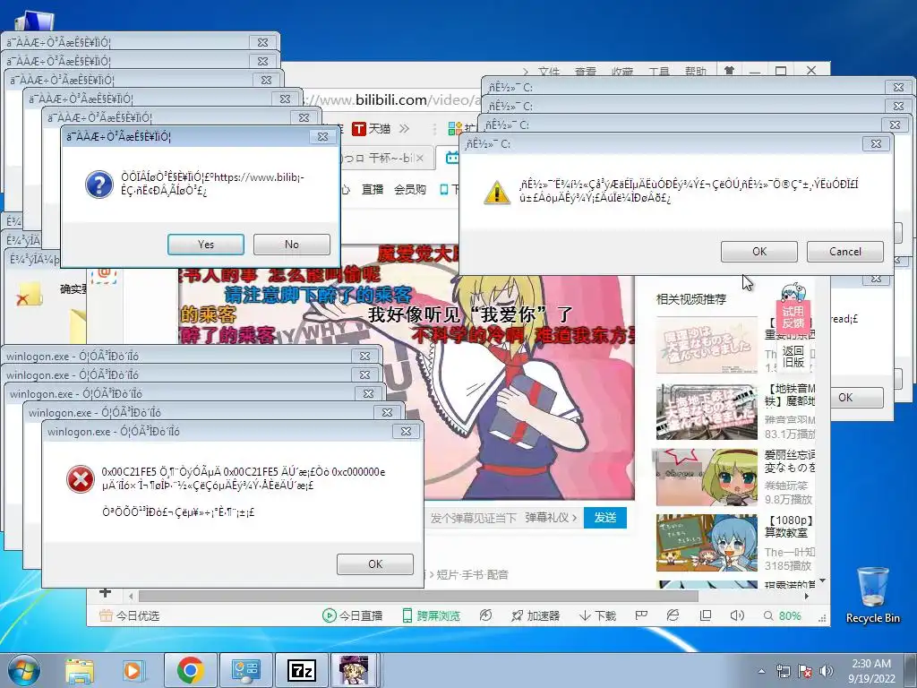The image size is (917, 688).
Task: Open the 工具 menu in the browser
Action: (x=659, y=72)
